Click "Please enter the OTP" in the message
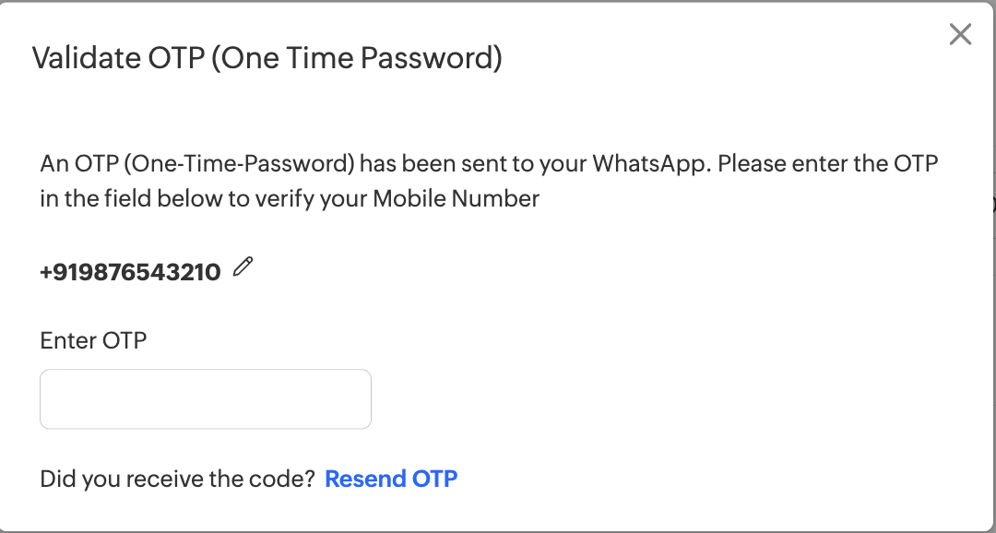 (x=827, y=164)
